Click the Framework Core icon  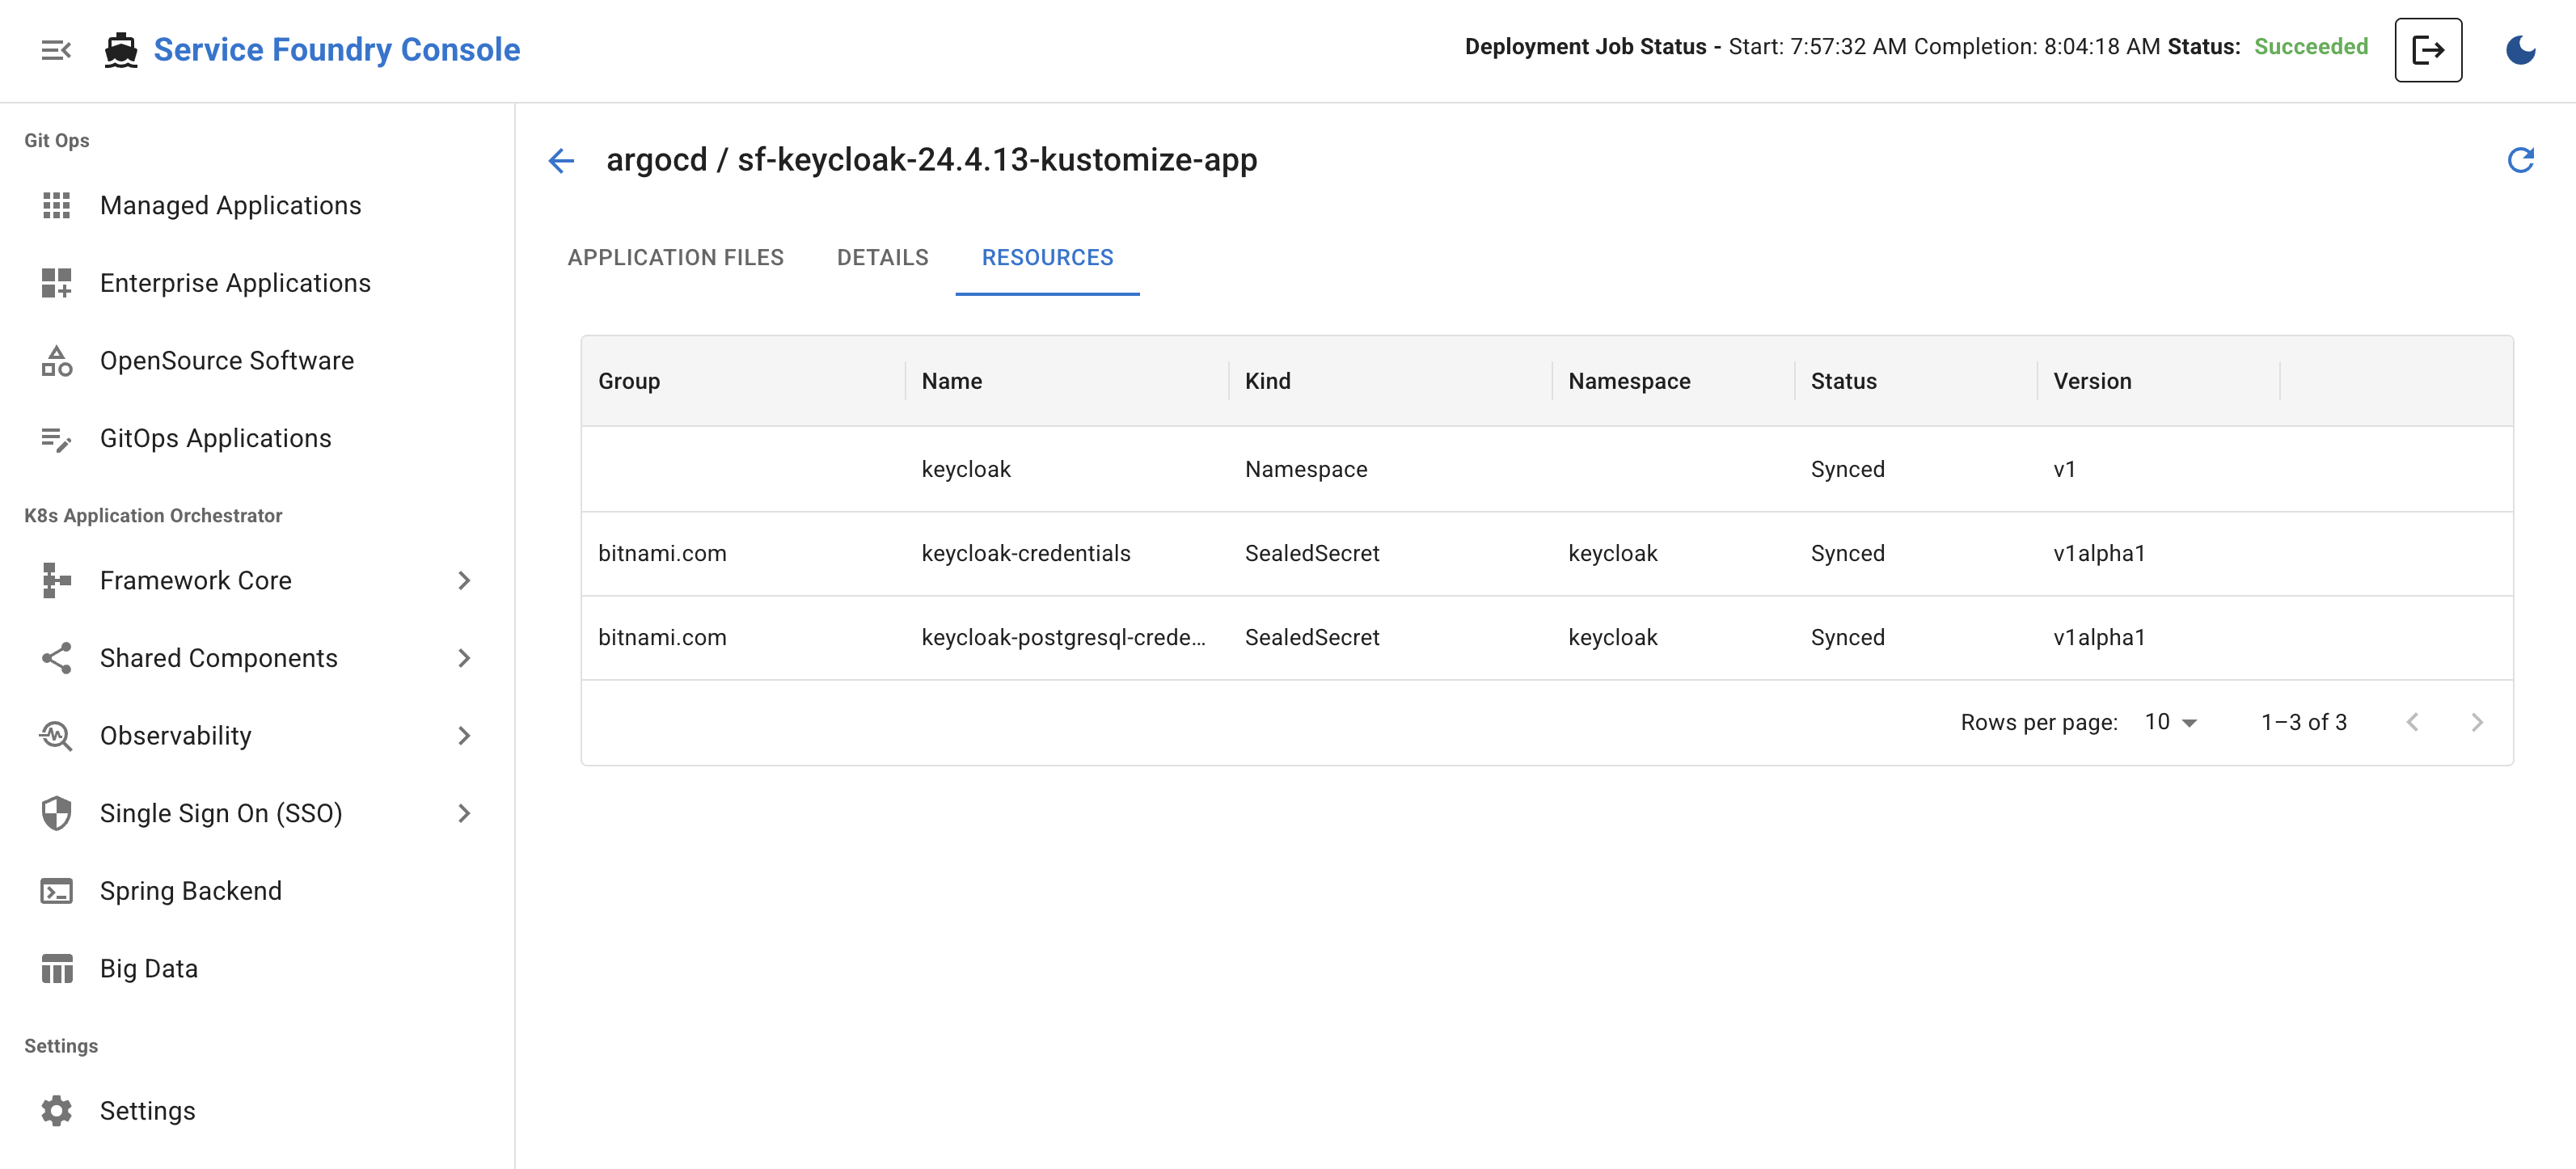click(57, 581)
